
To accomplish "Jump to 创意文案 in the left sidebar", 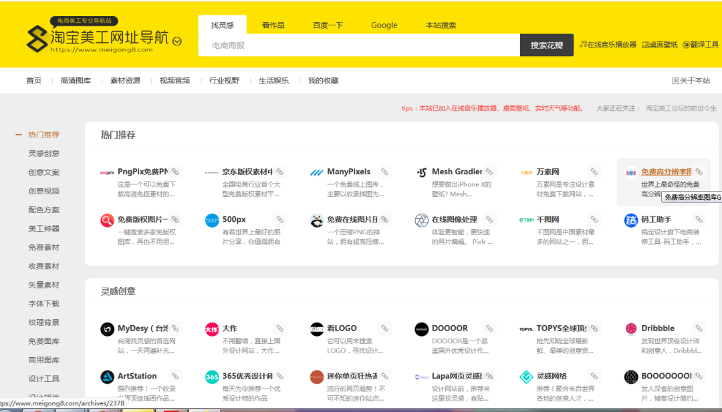I will pos(43,172).
